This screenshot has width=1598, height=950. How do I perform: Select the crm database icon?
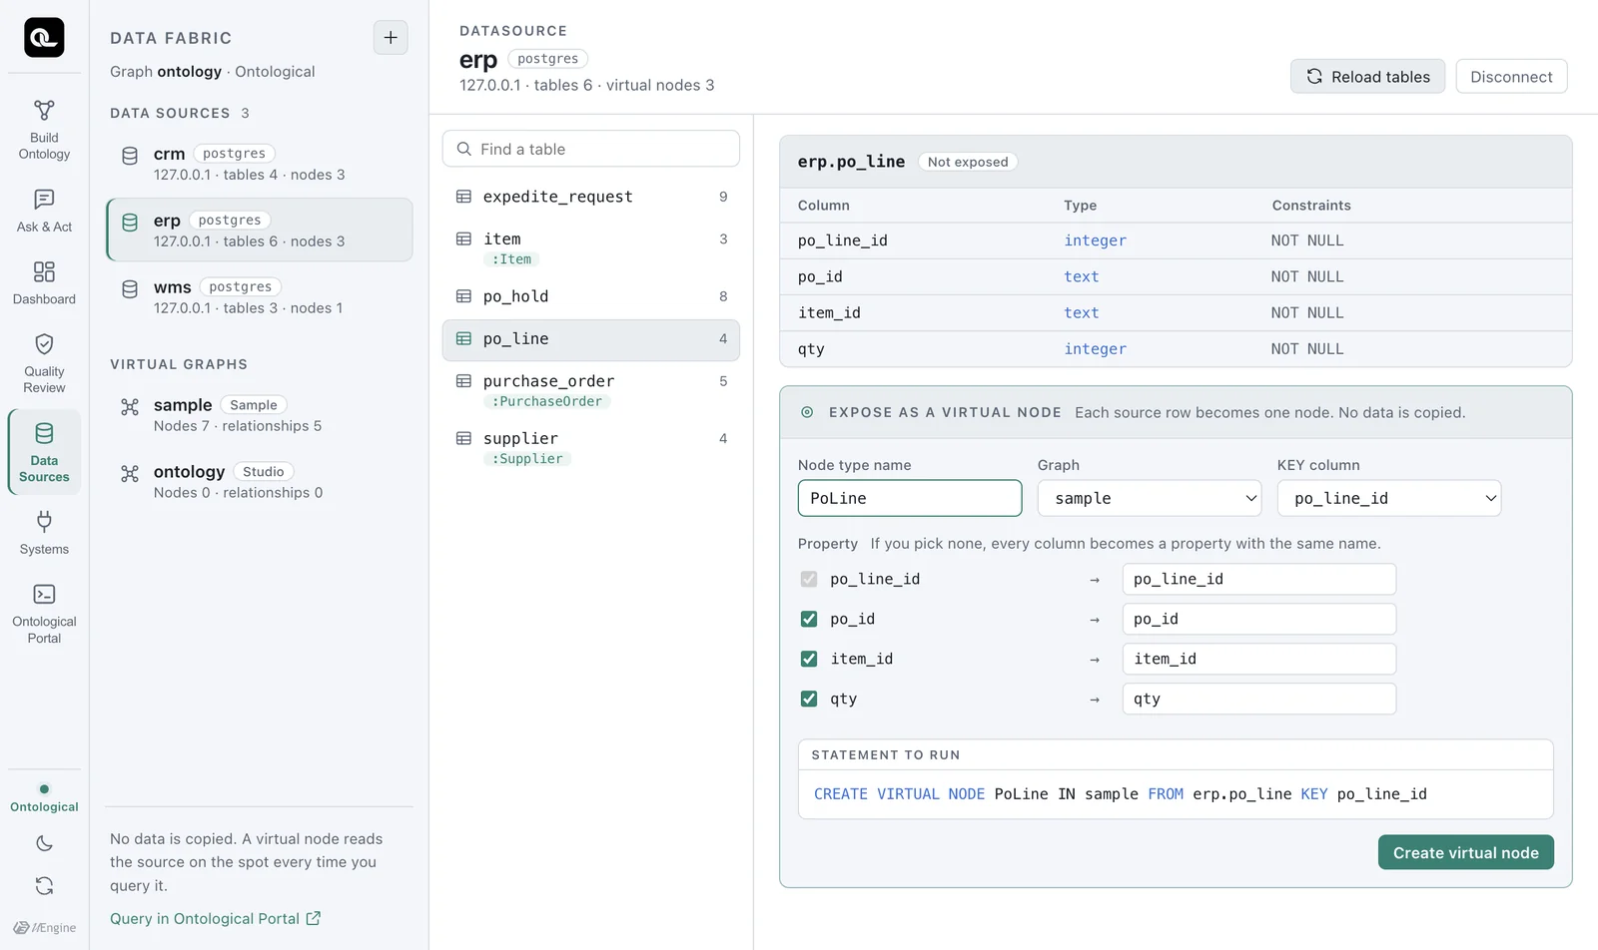[130, 156]
